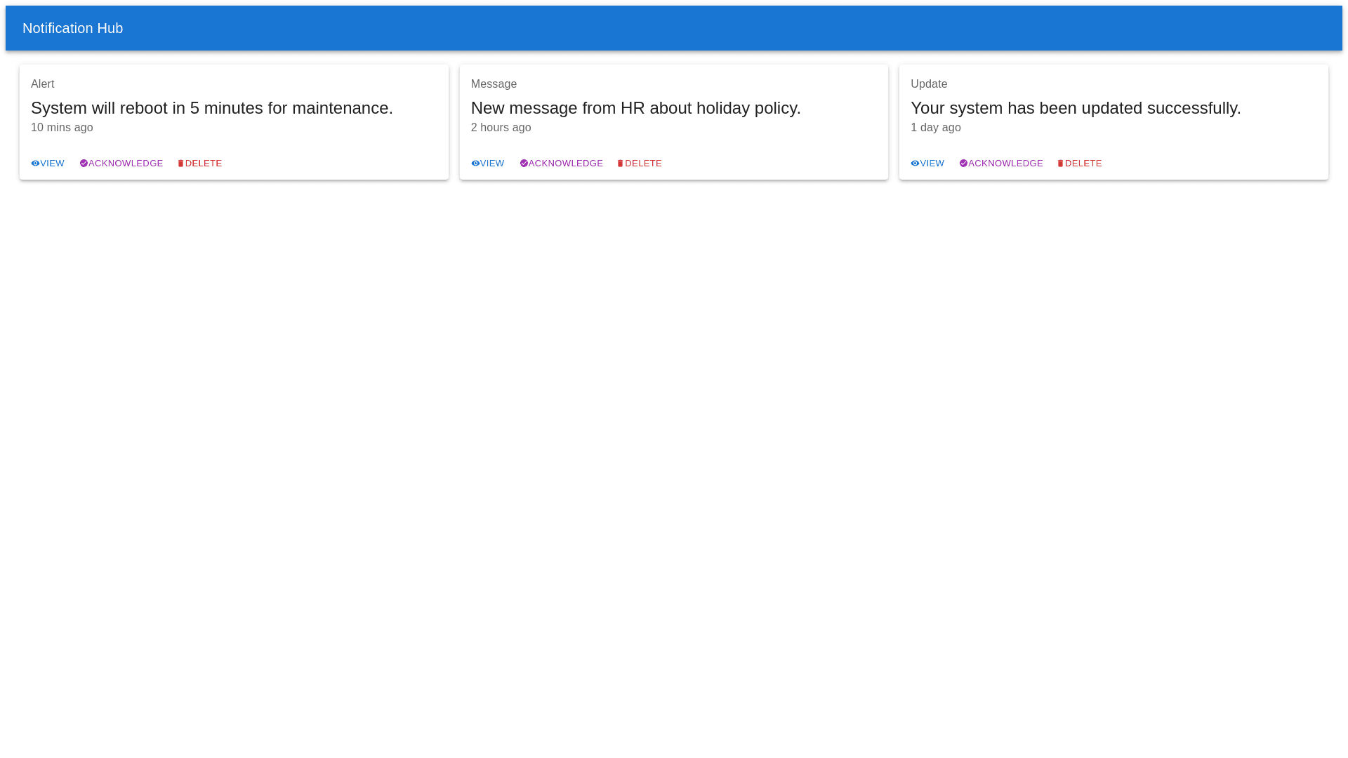Click the '10 mins ago' timestamp
1348x758 pixels.
62,128
